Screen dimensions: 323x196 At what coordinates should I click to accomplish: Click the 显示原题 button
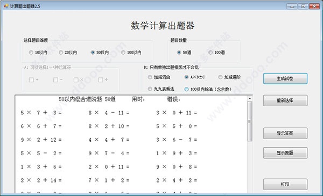click(285, 153)
